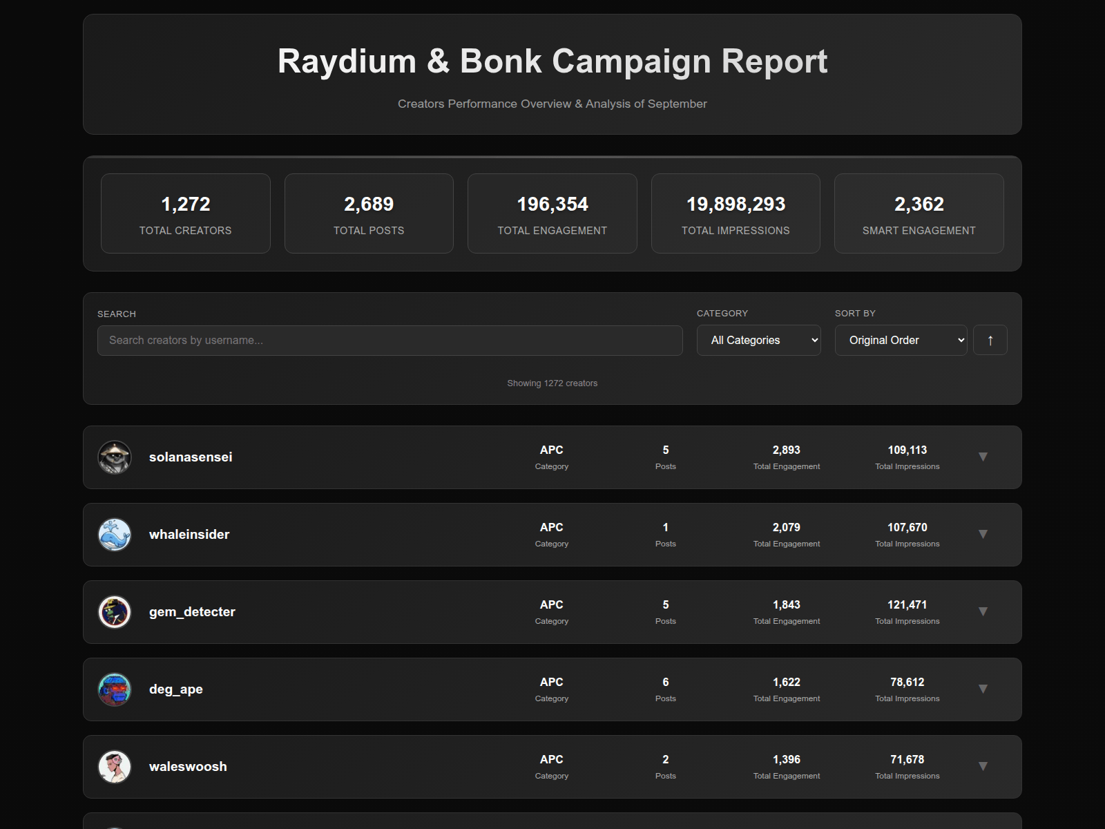The image size is (1105, 829).
Task: Click solanasensei's 2,893 total engagement value
Action: pos(787,450)
